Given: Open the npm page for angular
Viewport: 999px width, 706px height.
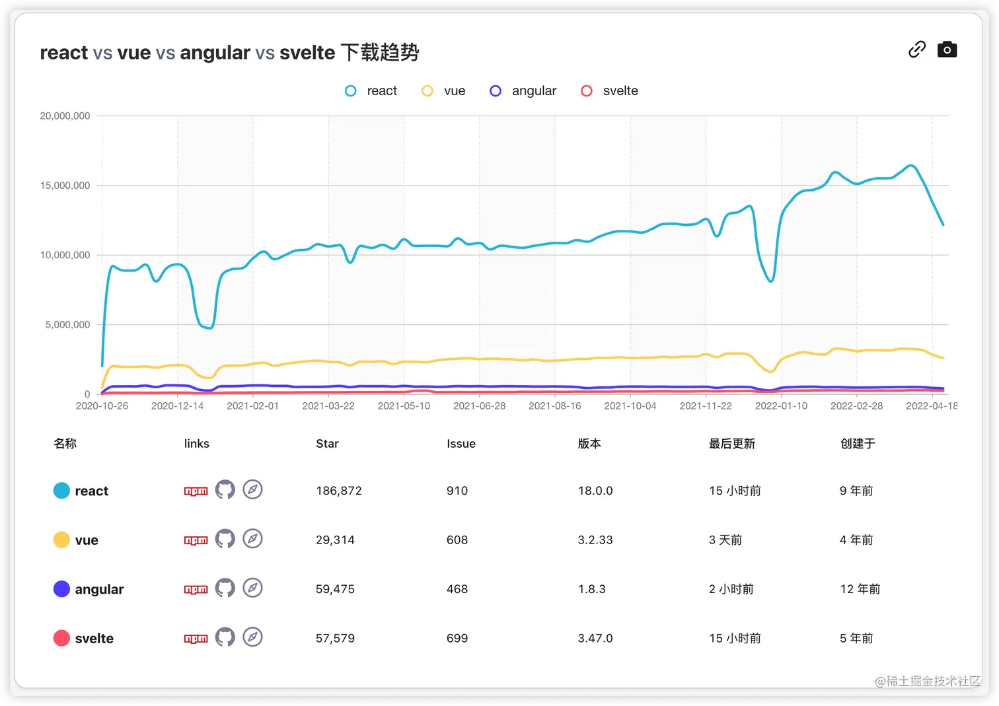Looking at the screenshot, I should point(196,589).
